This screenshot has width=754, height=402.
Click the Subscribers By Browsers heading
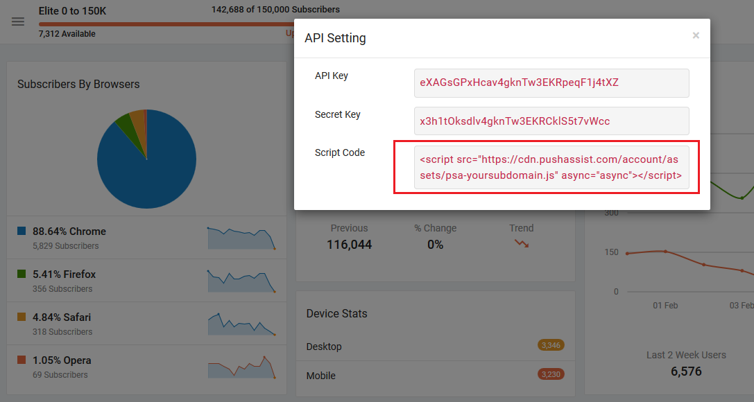[78, 84]
